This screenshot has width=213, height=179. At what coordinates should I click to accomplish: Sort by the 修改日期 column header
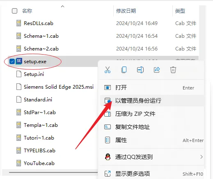[x=126, y=11]
